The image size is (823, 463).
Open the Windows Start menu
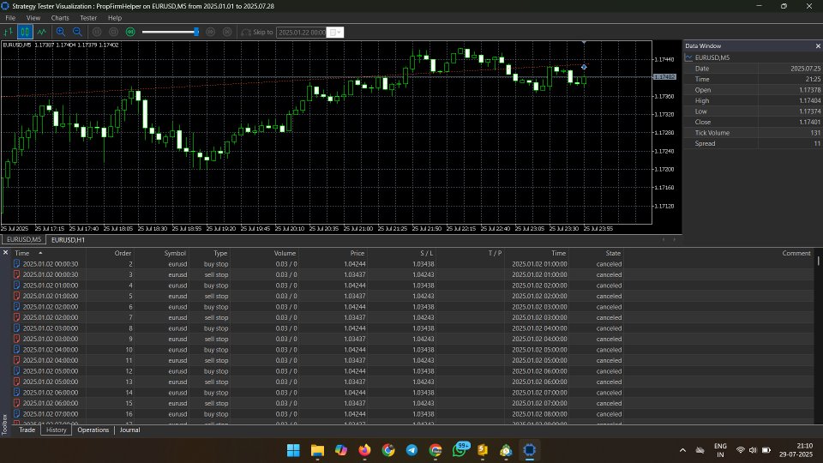pyautogui.click(x=293, y=450)
